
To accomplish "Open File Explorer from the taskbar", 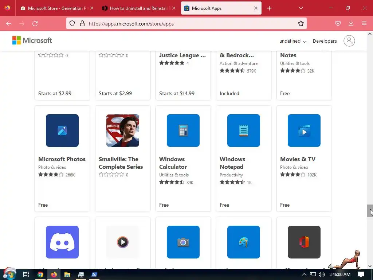I will click(67, 275).
